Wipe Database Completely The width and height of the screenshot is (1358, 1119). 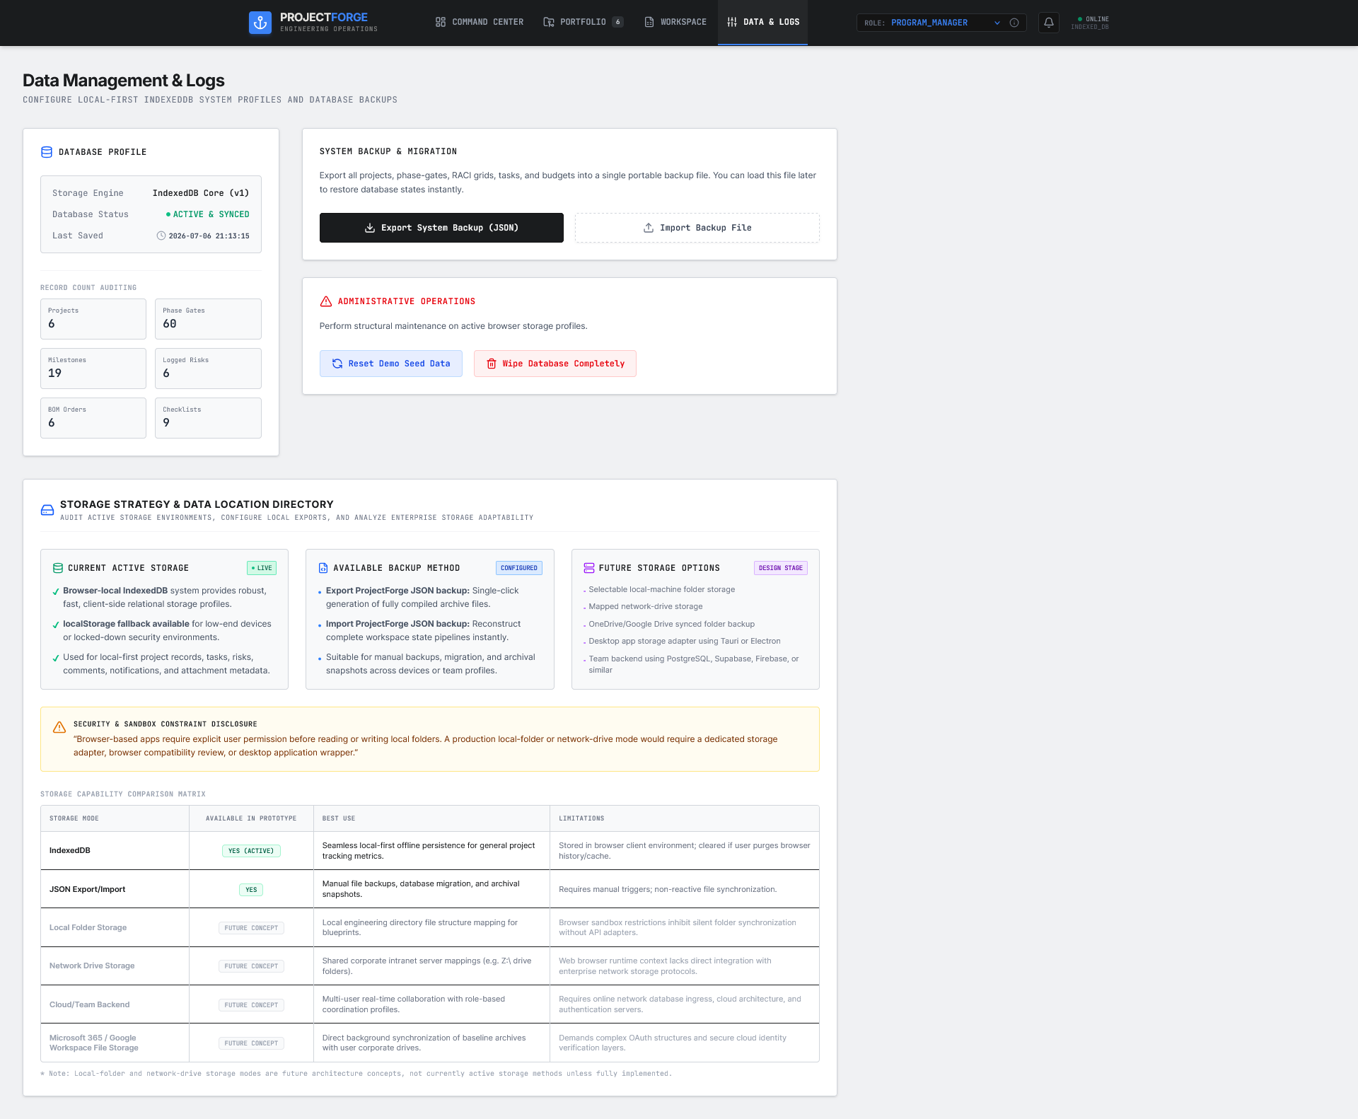555,364
